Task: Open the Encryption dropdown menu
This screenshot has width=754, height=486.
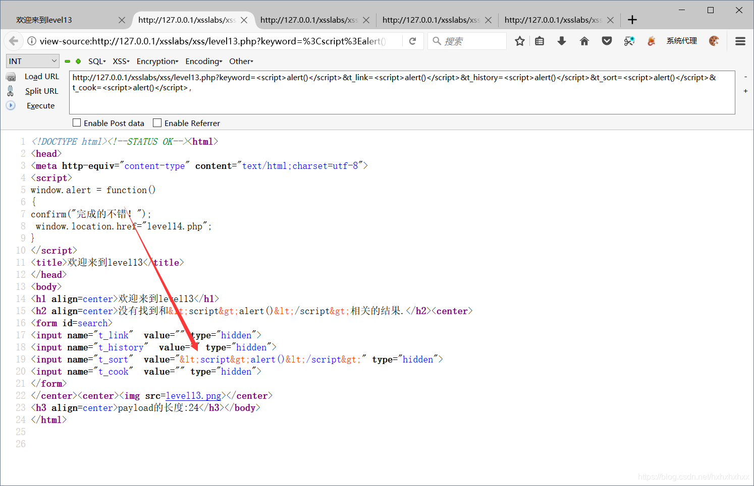Action: tap(157, 61)
